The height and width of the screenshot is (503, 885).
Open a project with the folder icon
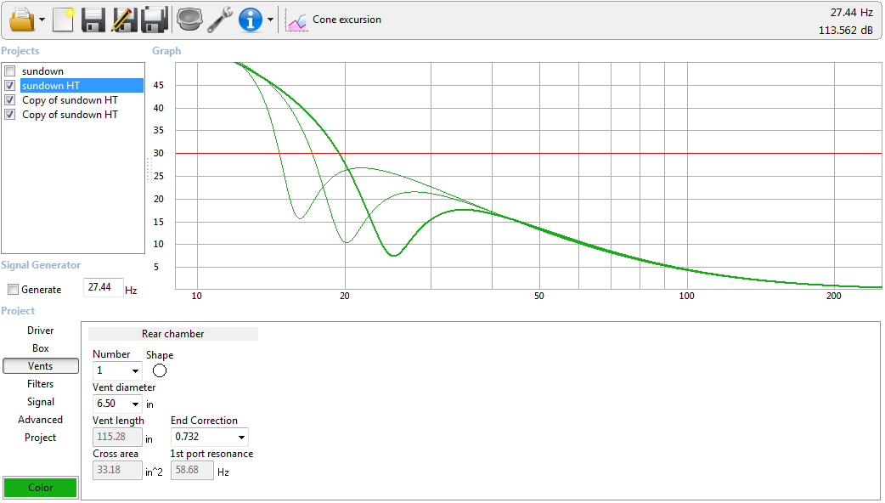pos(22,20)
